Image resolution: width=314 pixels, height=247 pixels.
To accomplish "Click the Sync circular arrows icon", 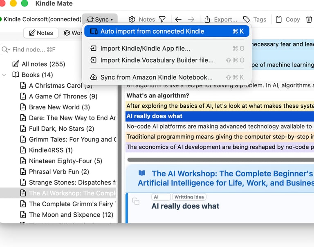I will [90, 20].
